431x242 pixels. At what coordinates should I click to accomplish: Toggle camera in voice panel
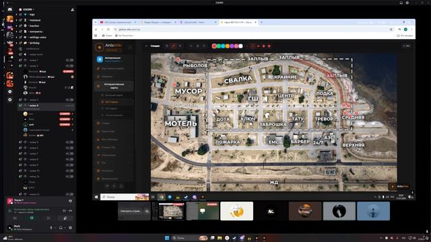click(15, 218)
